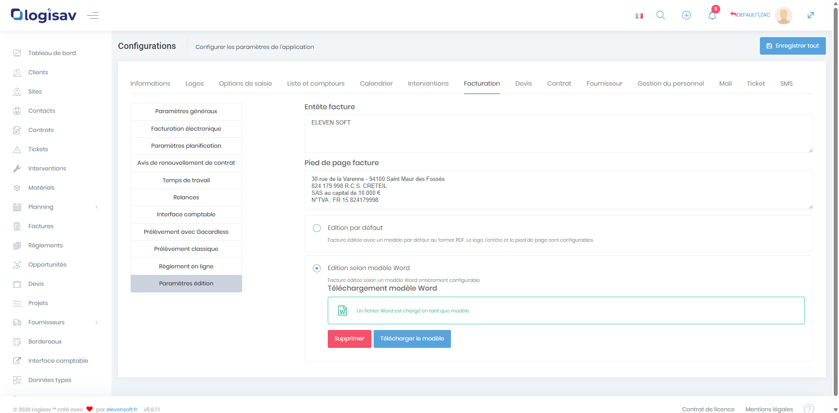
Task: Expand the Planning submenu chevron
Action: [97, 207]
